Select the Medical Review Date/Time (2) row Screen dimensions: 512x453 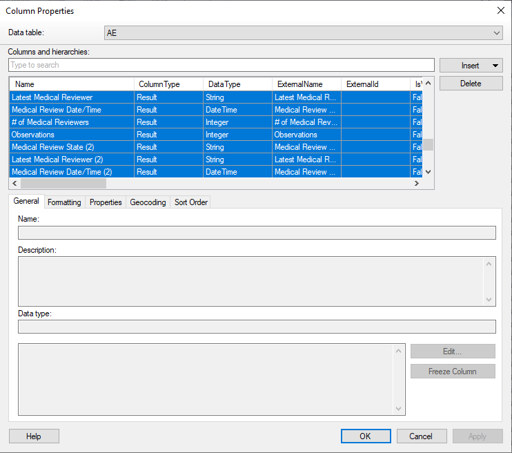(215, 171)
